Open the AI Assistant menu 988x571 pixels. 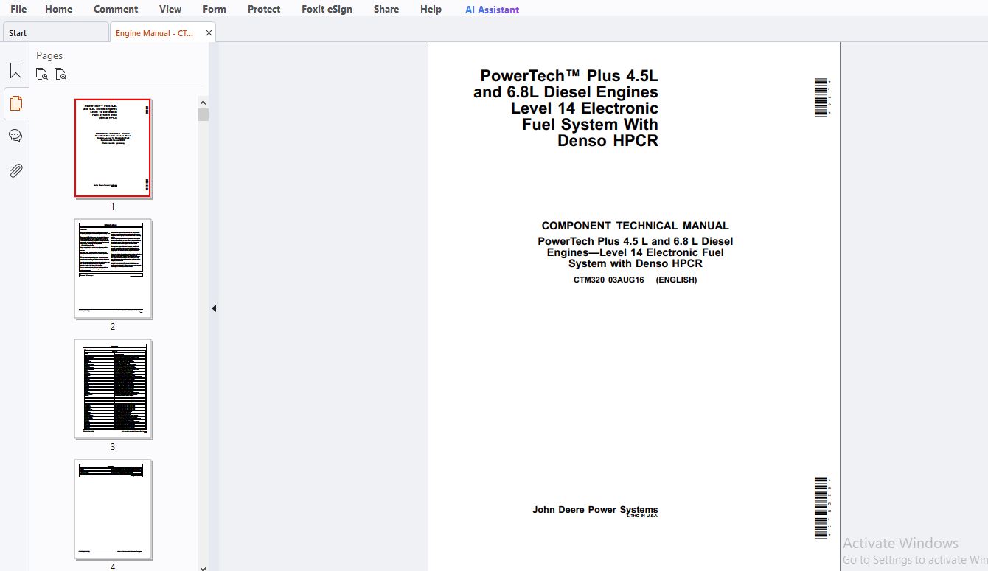click(x=492, y=10)
